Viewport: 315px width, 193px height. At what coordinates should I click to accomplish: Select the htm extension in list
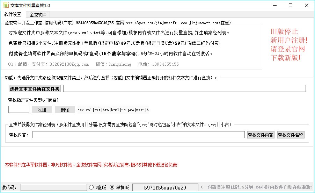[106, 110]
